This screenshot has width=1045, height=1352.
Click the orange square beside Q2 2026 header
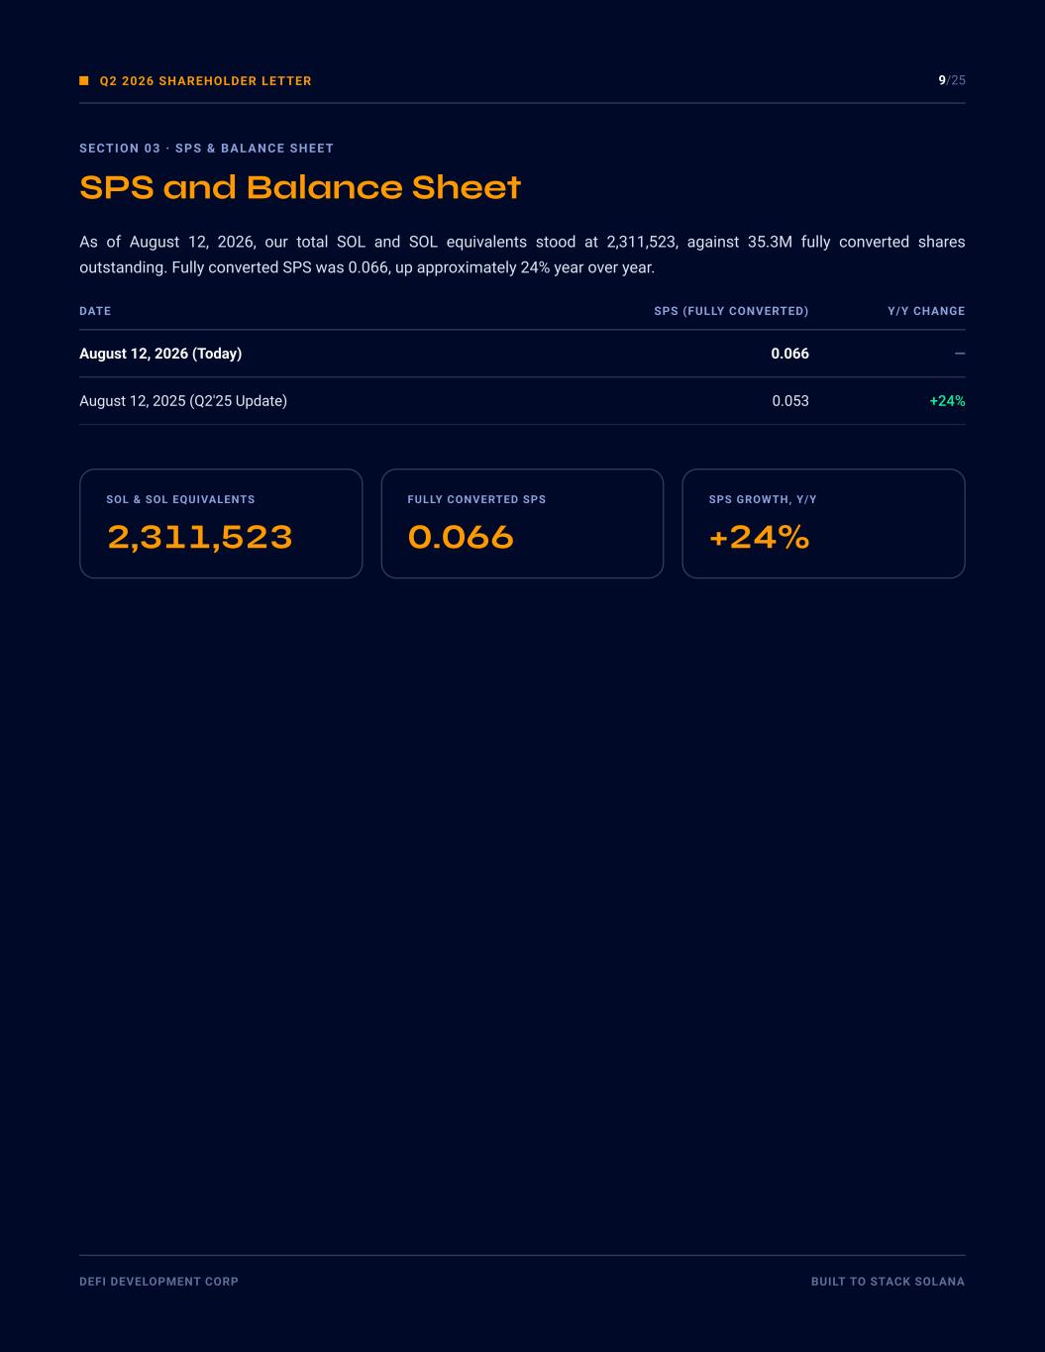tap(84, 81)
